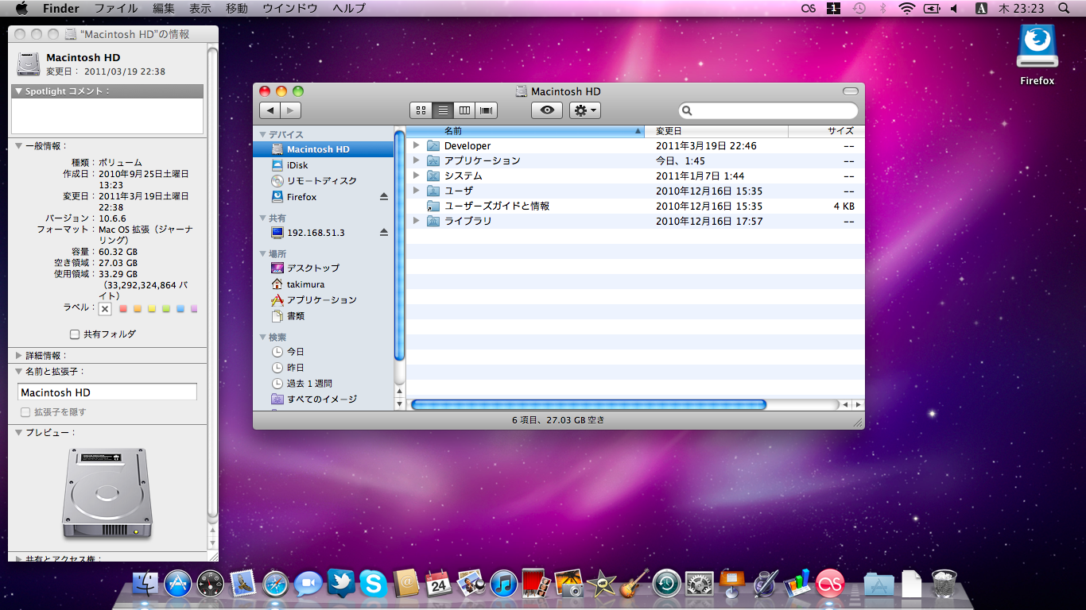The height and width of the screenshot is (610, 1086).
Task: Open the Trash in the Dock
Action: pos(944,584)
